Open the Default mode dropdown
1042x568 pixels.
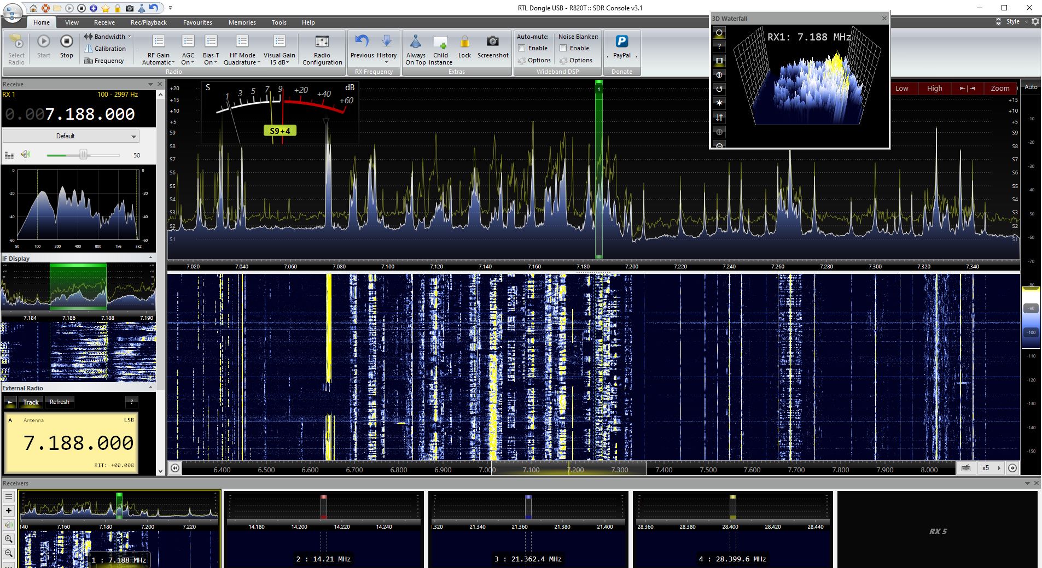point(71,136)
